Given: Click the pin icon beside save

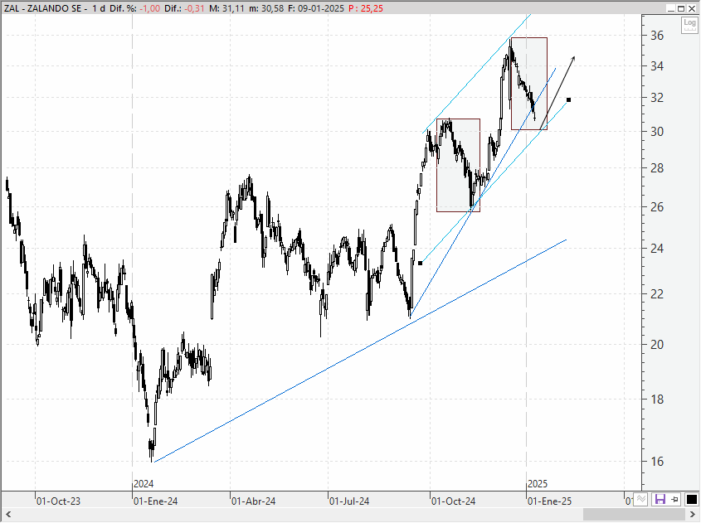Looking at the screenshot, I should 674,499.
